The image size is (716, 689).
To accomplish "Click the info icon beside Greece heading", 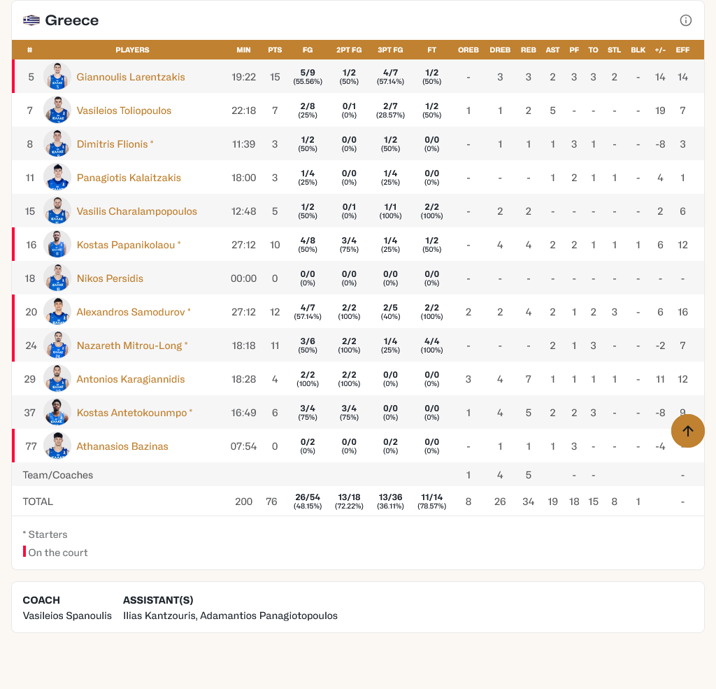I will [685, 20].
